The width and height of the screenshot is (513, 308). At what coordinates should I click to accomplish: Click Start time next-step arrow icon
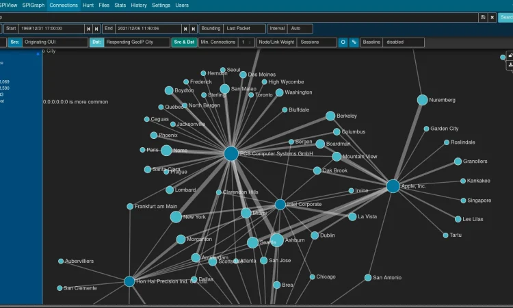(96, 29)
